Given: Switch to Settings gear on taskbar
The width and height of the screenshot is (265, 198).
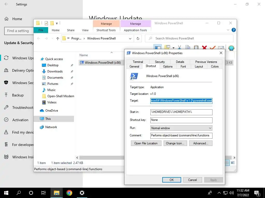Looking at the screenshot, I should coord(82,193).
